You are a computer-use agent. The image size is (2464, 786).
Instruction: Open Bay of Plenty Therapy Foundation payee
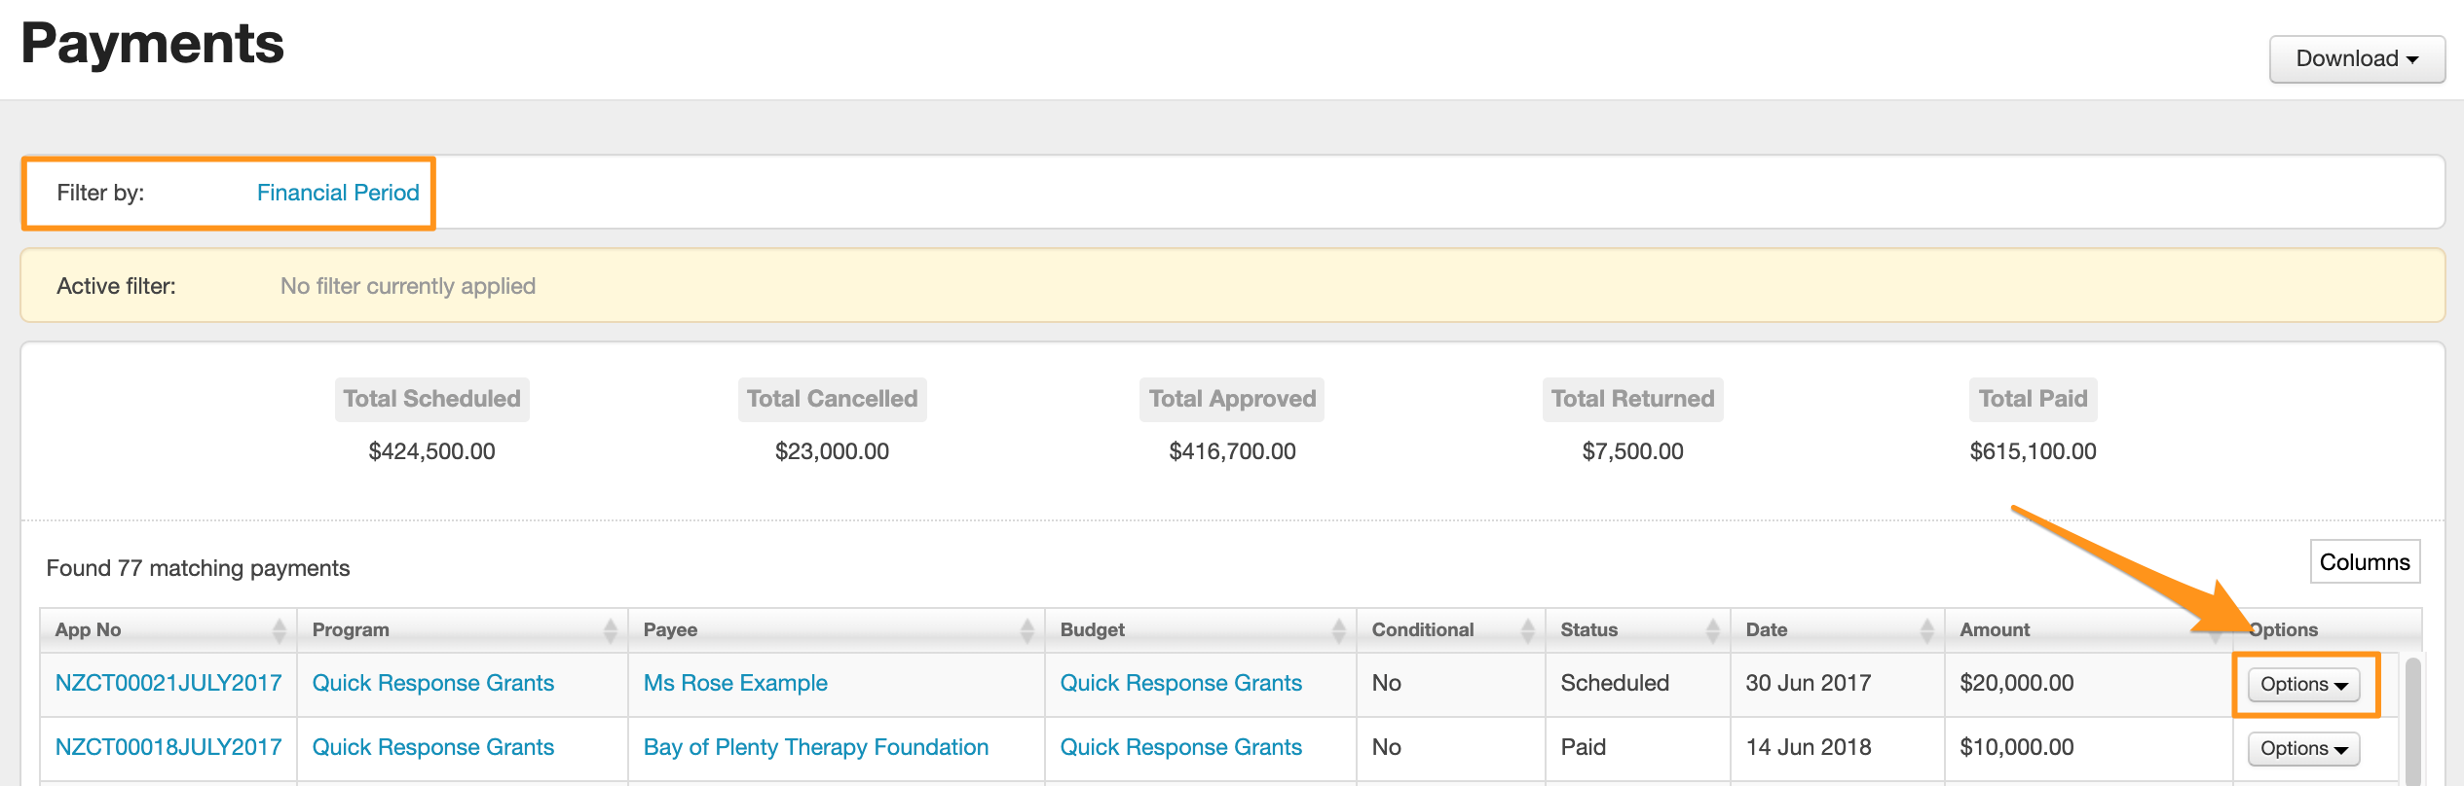pyautogui.click(x=815, y=747)
